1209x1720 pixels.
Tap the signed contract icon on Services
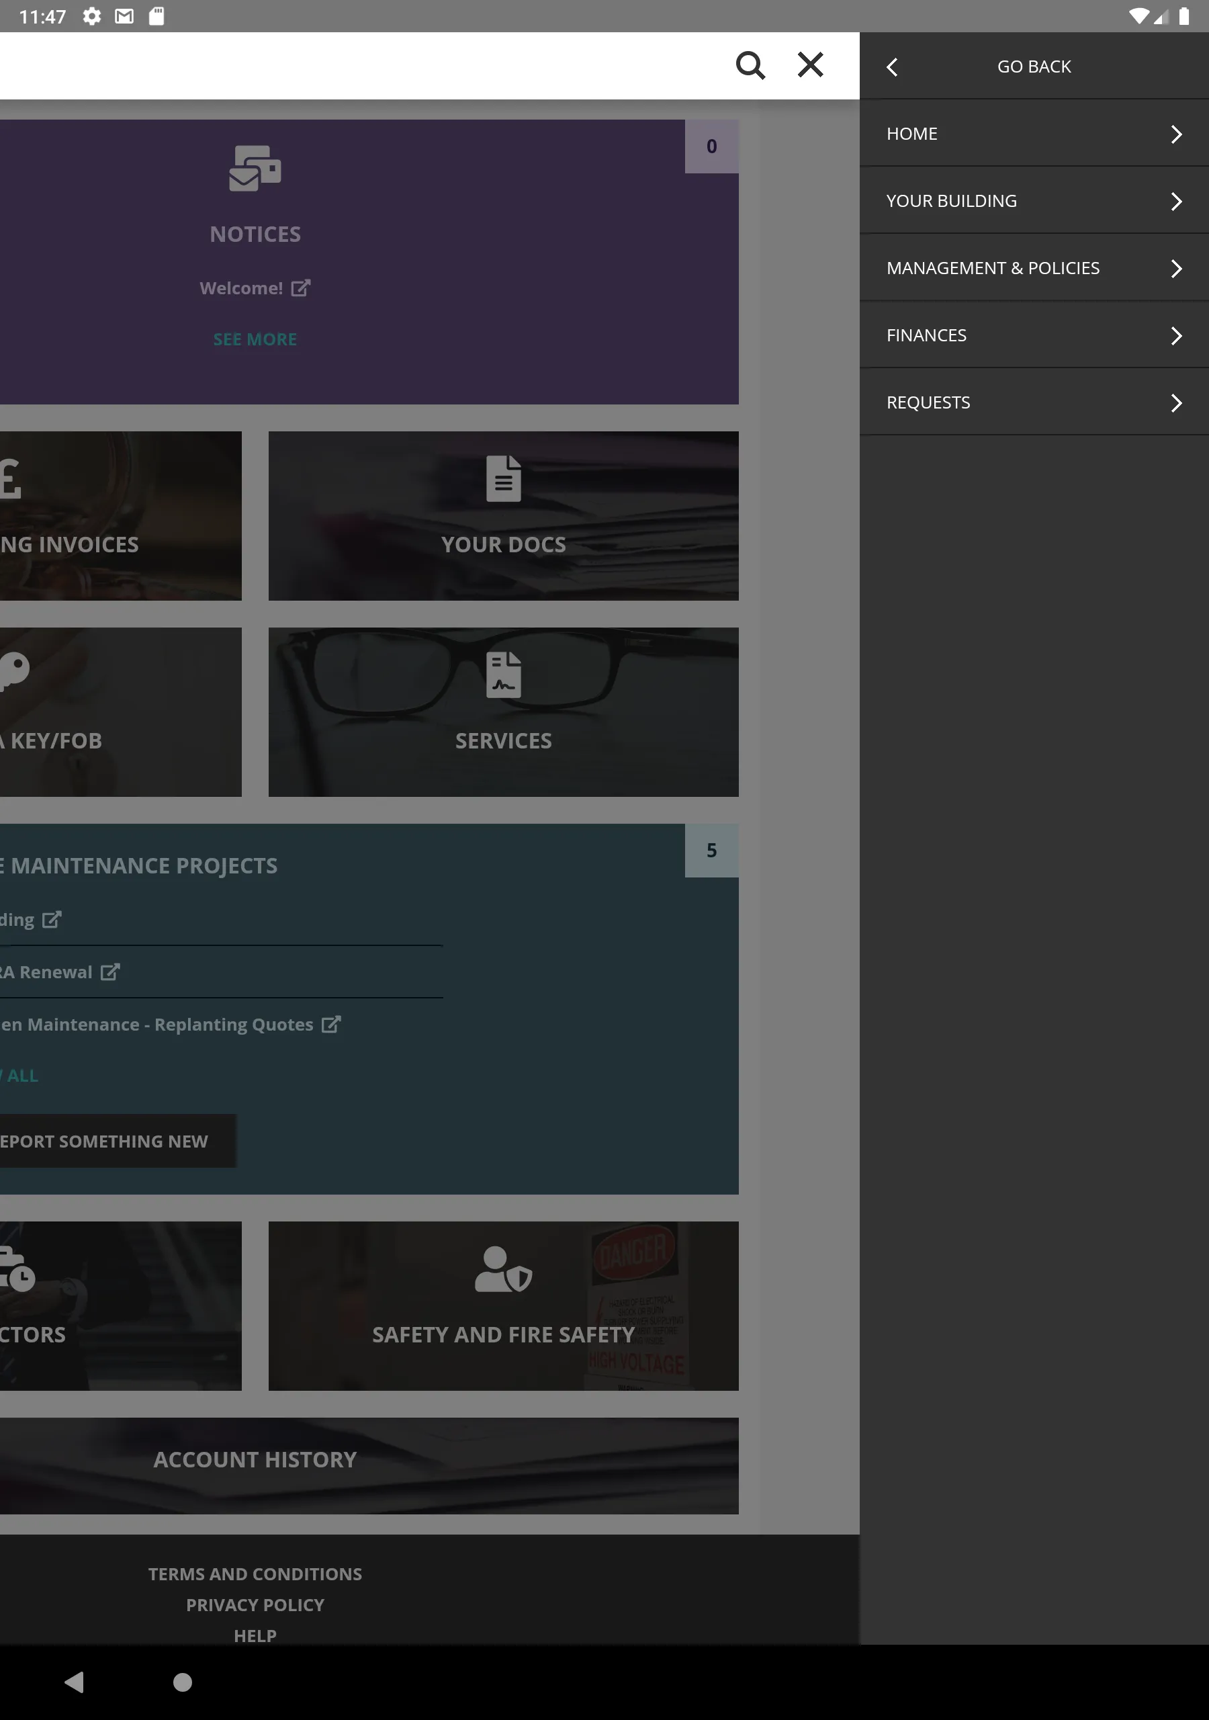(503, 675)
